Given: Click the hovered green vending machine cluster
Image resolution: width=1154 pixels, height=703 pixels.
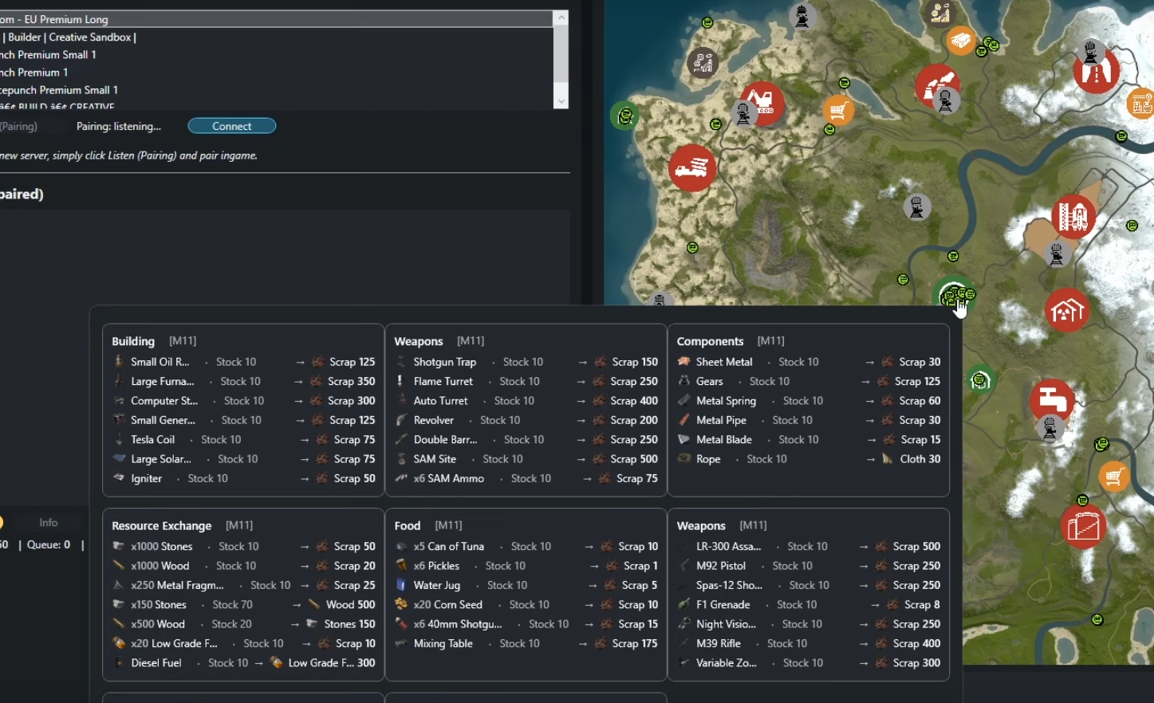Looking at the screenshot, I should tap(953, 295).
